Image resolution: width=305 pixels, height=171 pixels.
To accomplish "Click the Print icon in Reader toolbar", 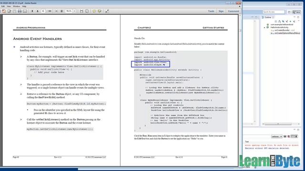I will pos(20,11).
